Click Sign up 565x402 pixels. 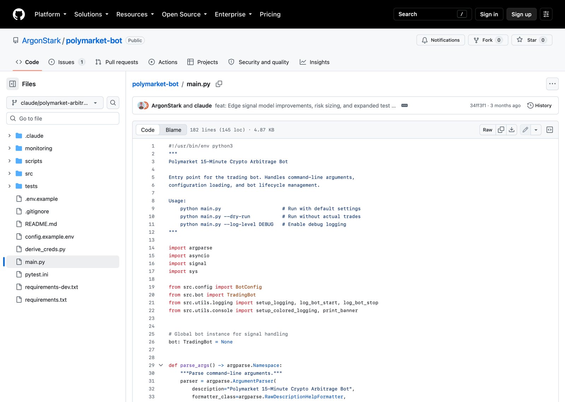(x=521, y=14)
